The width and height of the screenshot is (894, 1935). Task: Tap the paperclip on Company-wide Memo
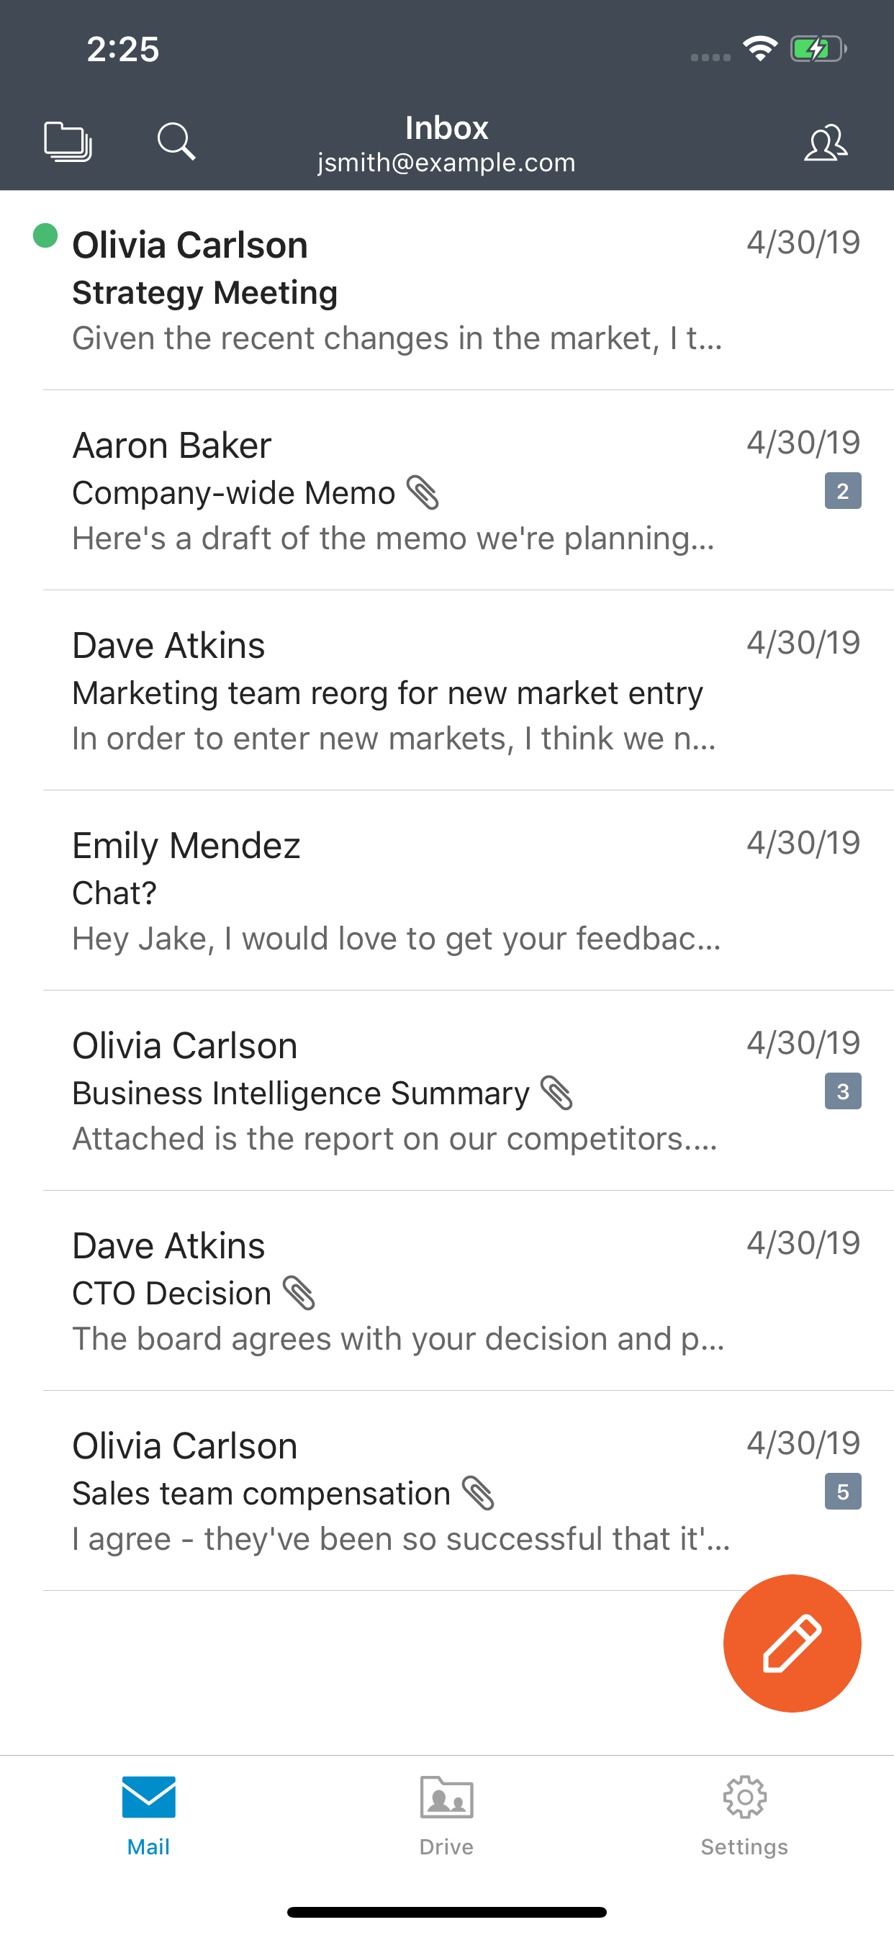pyautogui.click(x=423, y=493)
